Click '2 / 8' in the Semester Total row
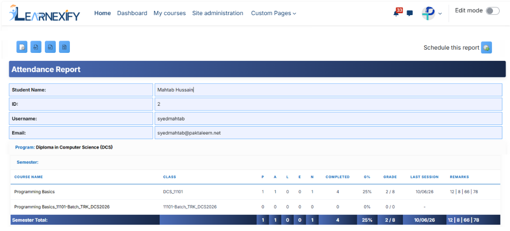The height and width of the screenshot is (231, 510). 390,220
